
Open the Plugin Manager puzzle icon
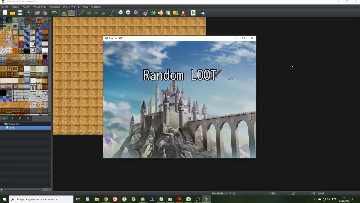[153, 13]
